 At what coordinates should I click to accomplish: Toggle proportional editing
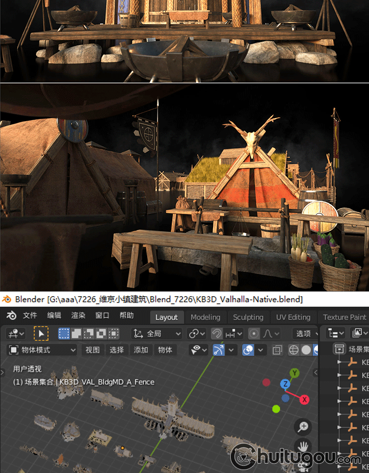point(254,334)
